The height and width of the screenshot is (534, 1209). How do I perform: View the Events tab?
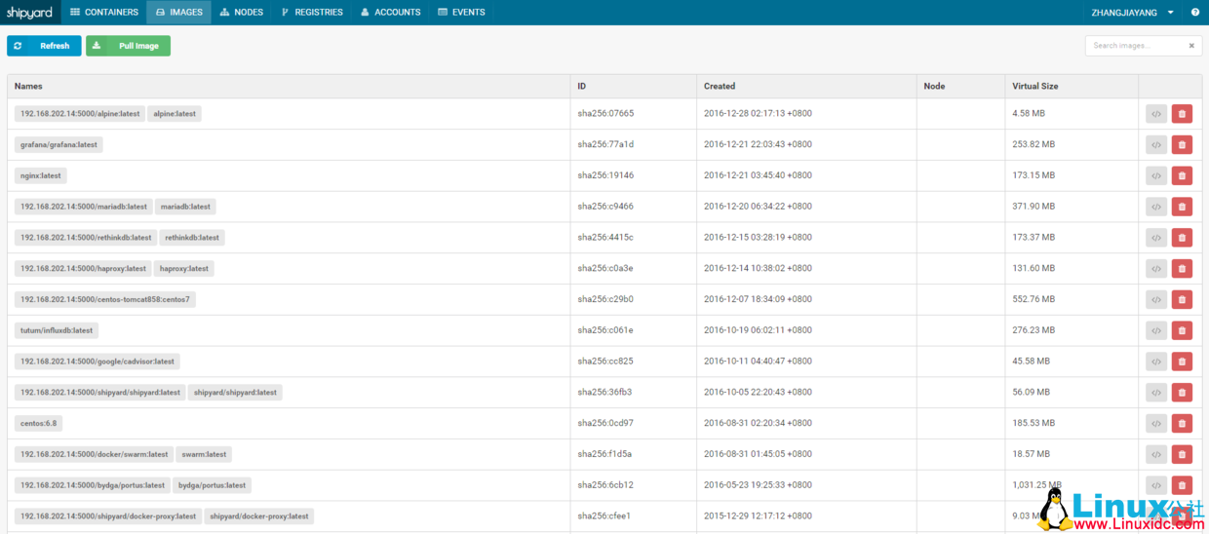[x=461, y=13]
